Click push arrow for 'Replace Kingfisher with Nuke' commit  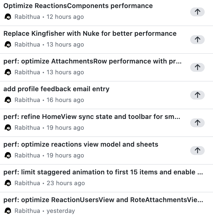pos(197,39)
